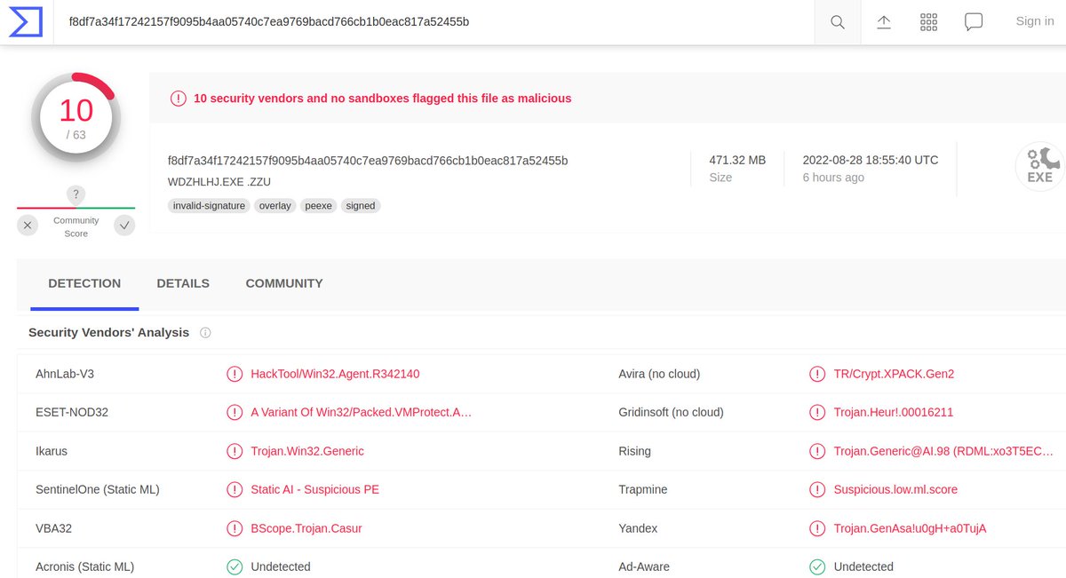Screen dimensions: 1066x578
Task: Click the Suspicious.low.ml.score detection text
Action: [x=895, y=489]
